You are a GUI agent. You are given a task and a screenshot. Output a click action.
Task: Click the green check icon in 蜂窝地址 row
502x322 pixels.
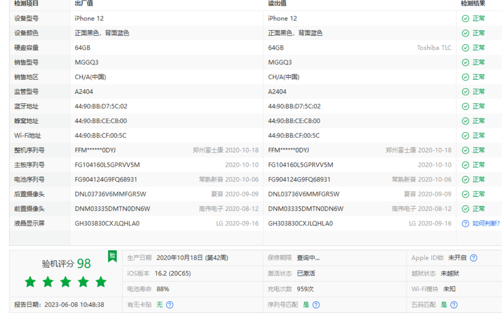pos(466,121)
